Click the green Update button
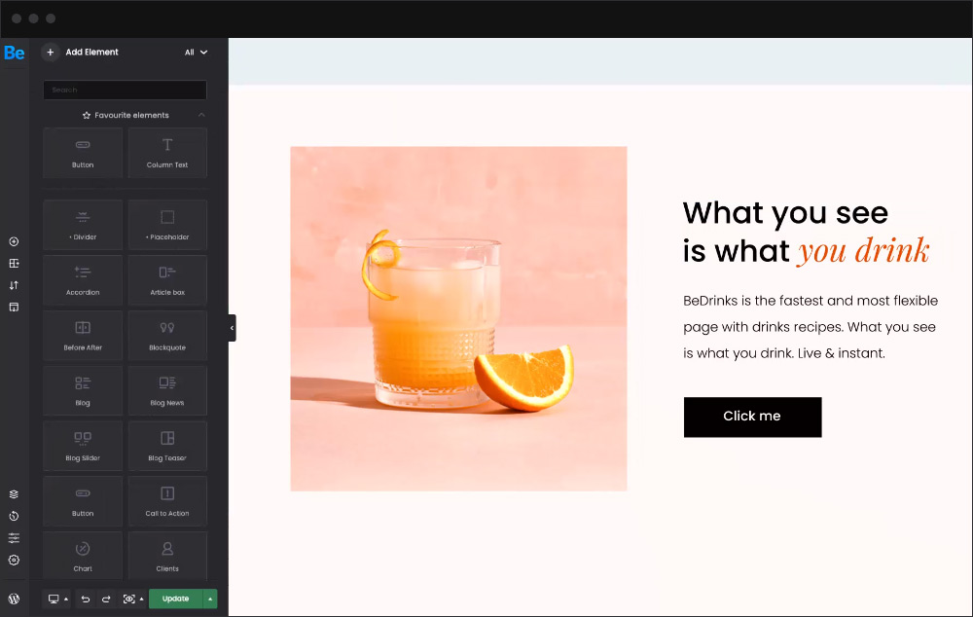 [x=175, y=599]
